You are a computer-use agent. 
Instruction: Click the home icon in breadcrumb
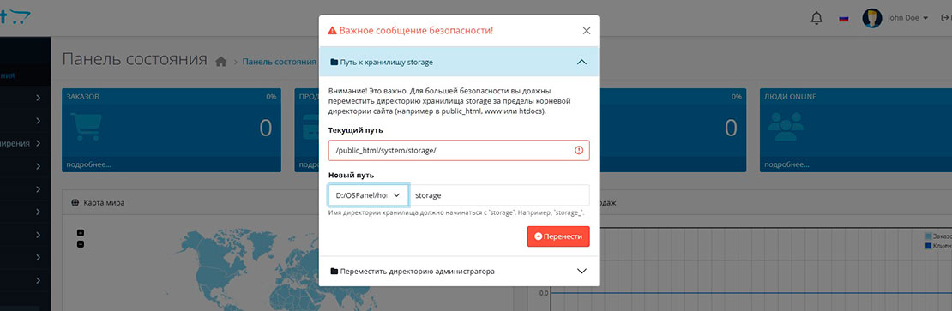point(221,62)
